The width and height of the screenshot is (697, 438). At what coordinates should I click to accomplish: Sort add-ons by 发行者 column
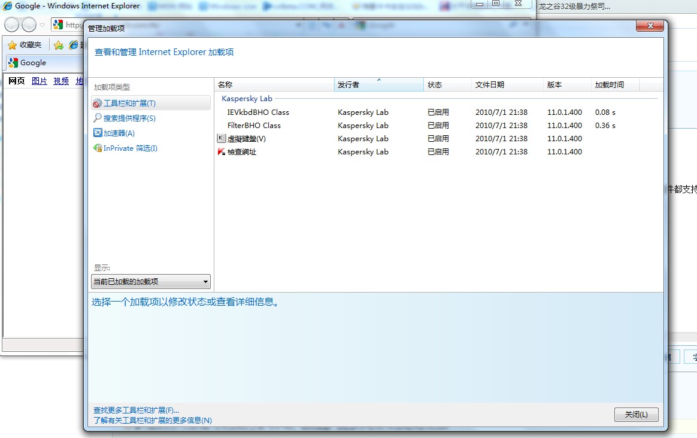click(x=378, y=84)
